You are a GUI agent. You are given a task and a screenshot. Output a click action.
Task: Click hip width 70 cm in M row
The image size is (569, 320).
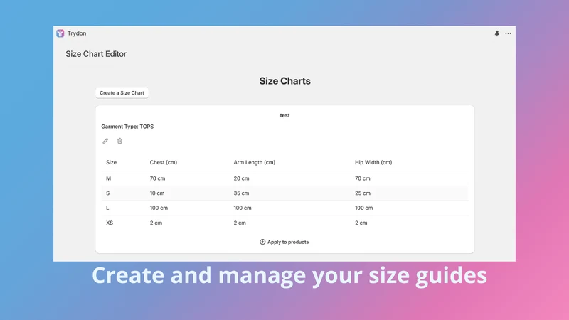tap(363, 178)
